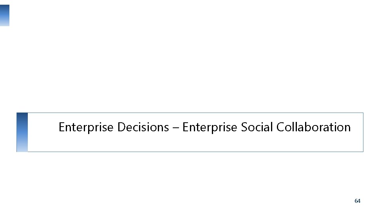Click empty space inside title box below text
Screen dimensions: 376x211
[195, 143]
